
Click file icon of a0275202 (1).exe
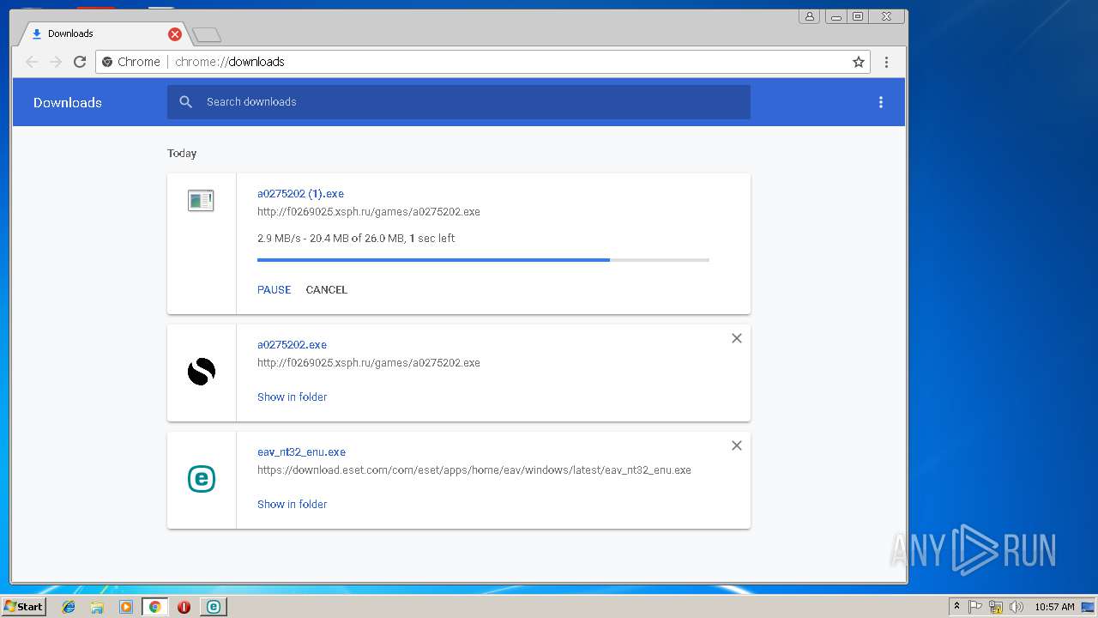click(201, 201)
